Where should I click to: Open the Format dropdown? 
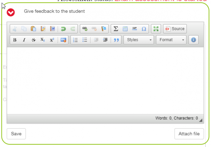[x=171, y=40]
